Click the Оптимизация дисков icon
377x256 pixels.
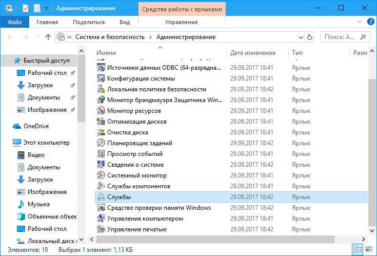coord(101,122)
